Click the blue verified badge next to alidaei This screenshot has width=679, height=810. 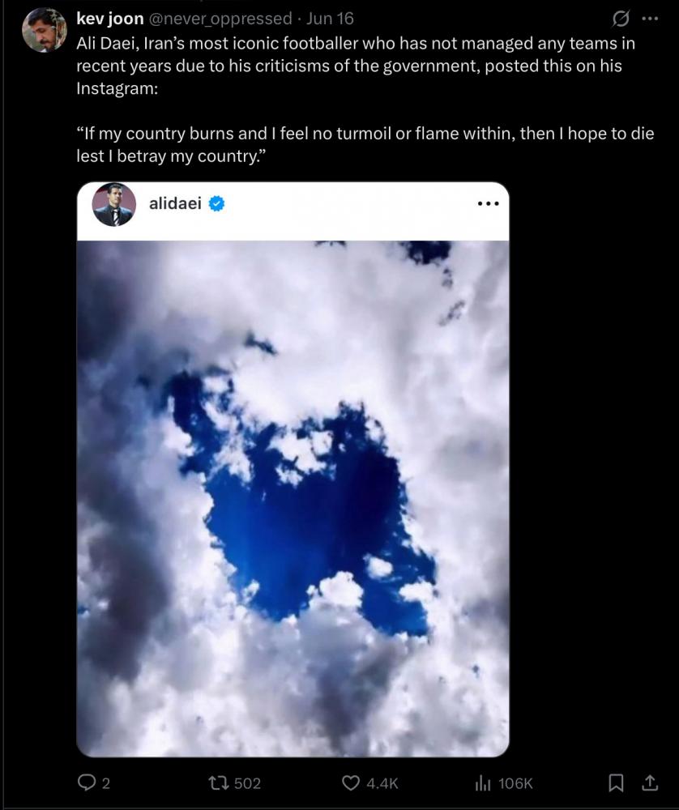click(217, 204)
